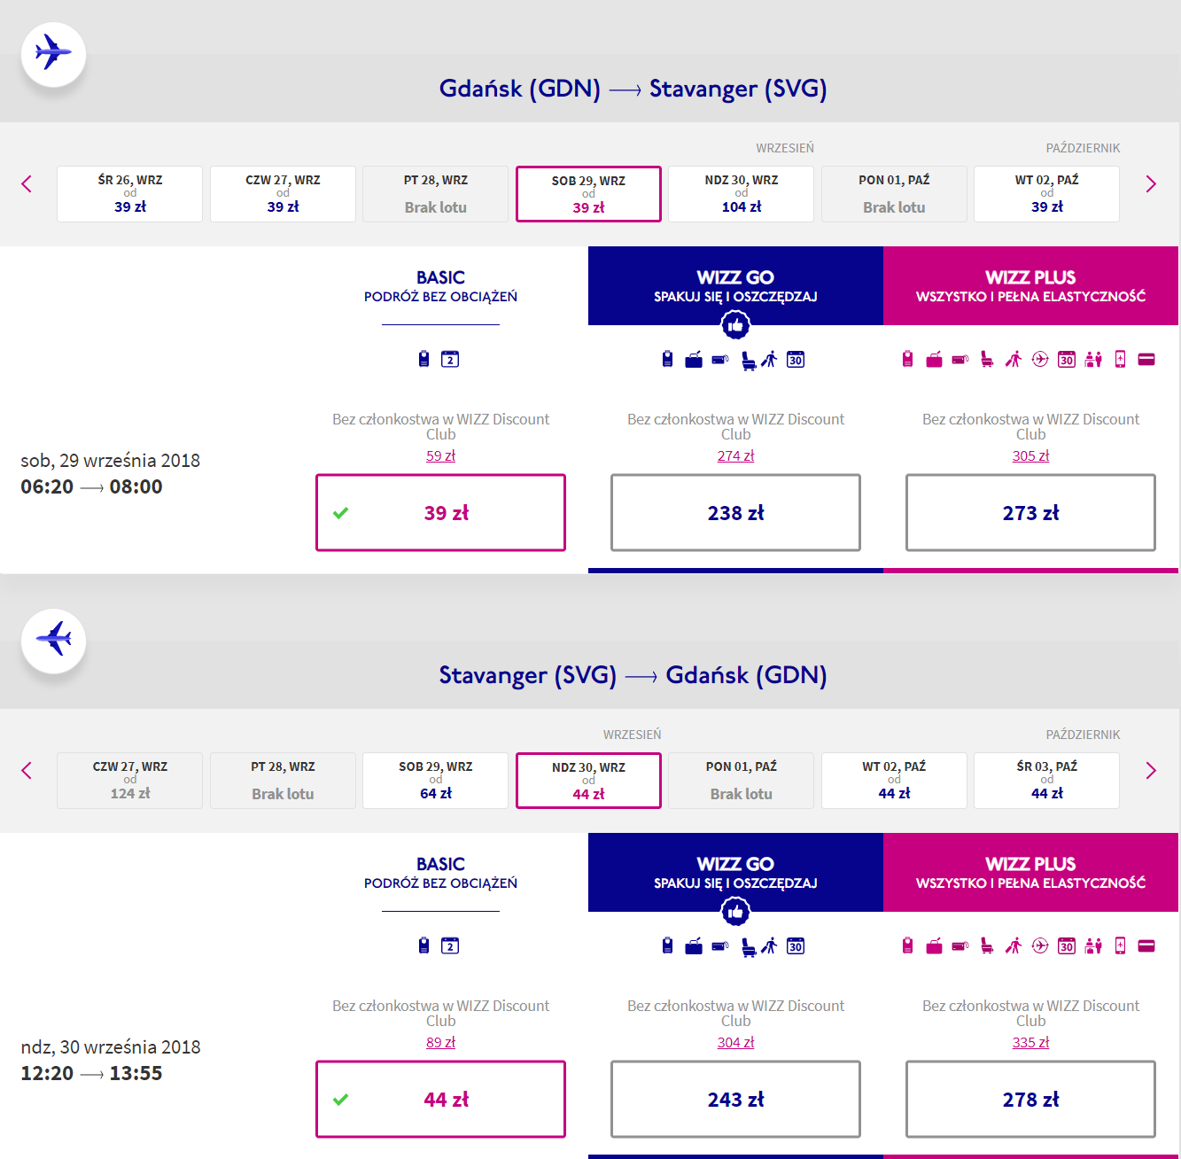Open the 304 zł non-member price link
This screenshot has width=1181, height=1159.
(x=735, y=1042)
